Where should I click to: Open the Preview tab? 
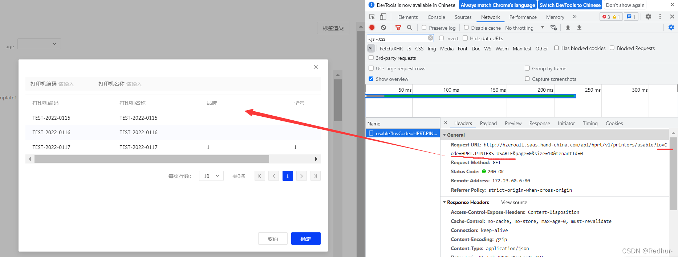[x=513, y=123]
